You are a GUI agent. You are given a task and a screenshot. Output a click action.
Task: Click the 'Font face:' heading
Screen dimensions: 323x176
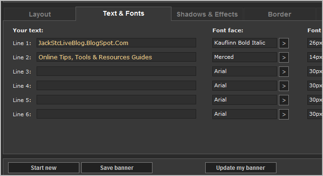point(228,30)
